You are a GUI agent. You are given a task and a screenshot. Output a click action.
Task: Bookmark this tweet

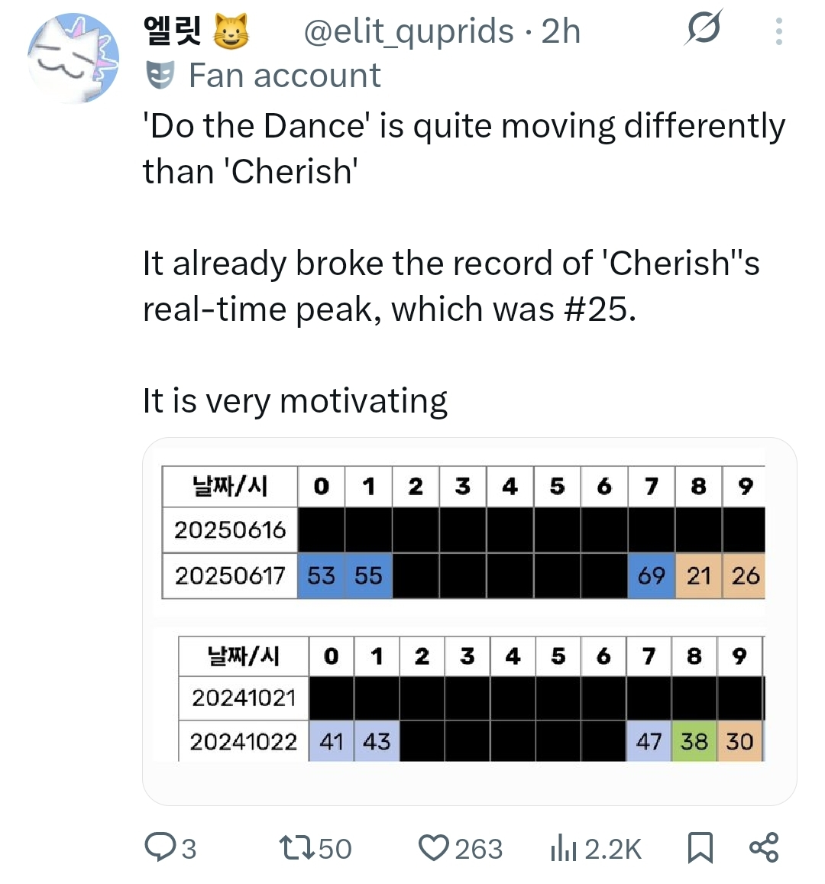(700, 847)
